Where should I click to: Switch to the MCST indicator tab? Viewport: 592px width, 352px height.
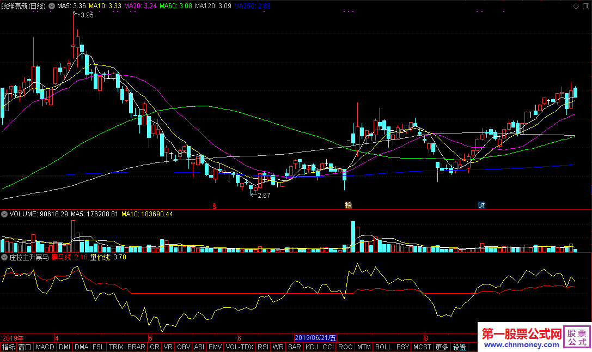[422, 347]
